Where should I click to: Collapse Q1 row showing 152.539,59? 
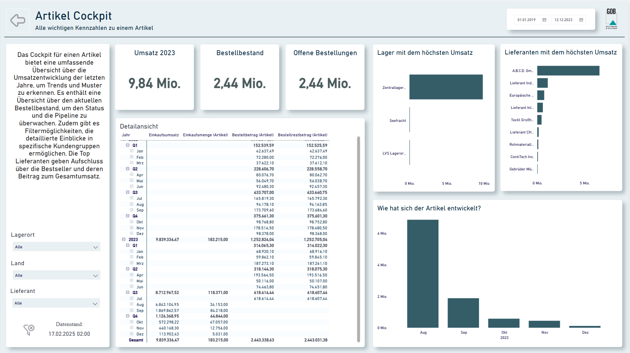[128, 145]
